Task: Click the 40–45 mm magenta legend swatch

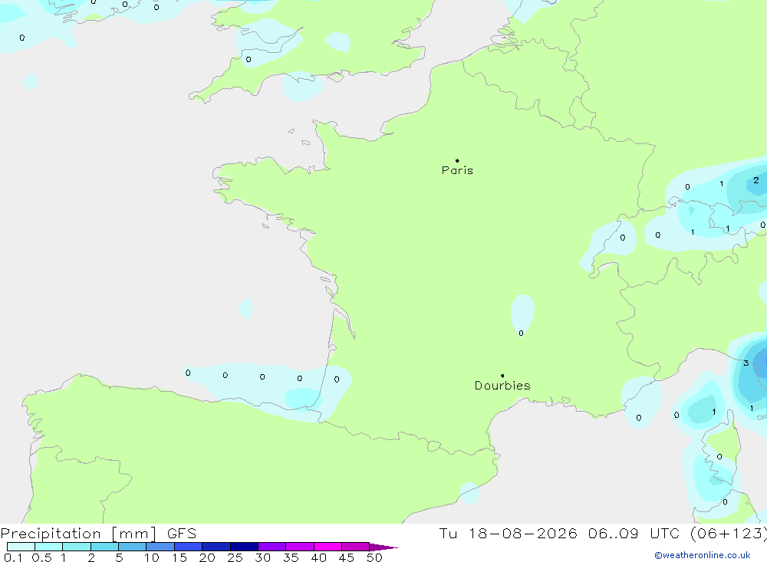Action: coord(328,547)
